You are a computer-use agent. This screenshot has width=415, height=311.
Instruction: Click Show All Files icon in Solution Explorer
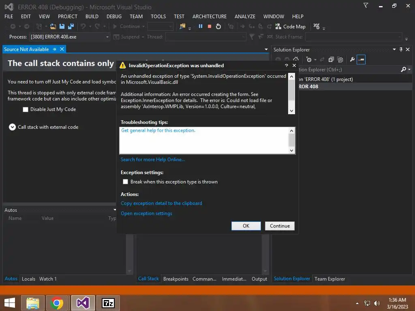pyautogui.click(x=340, y=60)
